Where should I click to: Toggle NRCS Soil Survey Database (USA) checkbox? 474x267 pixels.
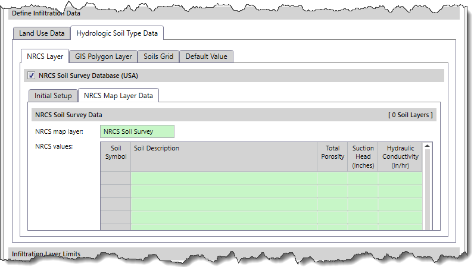[x=31, y=76]
